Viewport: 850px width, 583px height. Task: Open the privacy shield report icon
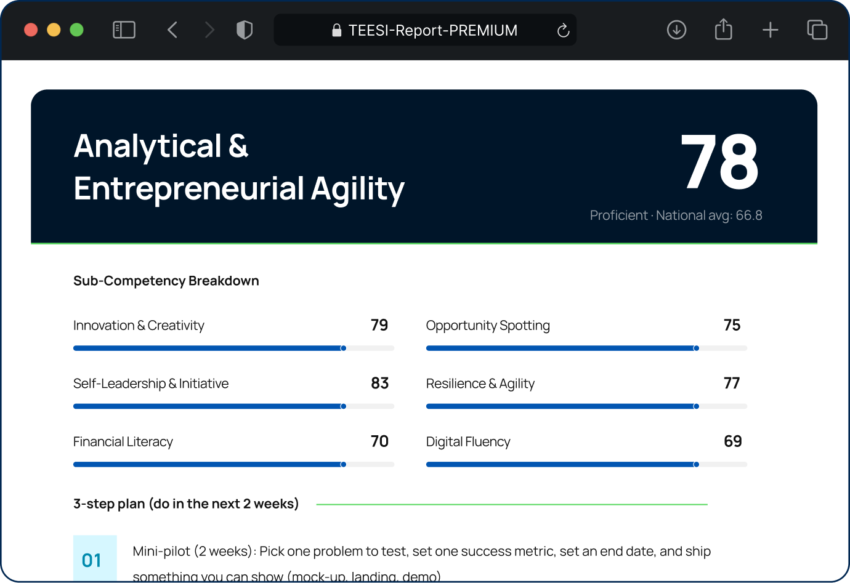click(x=245, y=30)
